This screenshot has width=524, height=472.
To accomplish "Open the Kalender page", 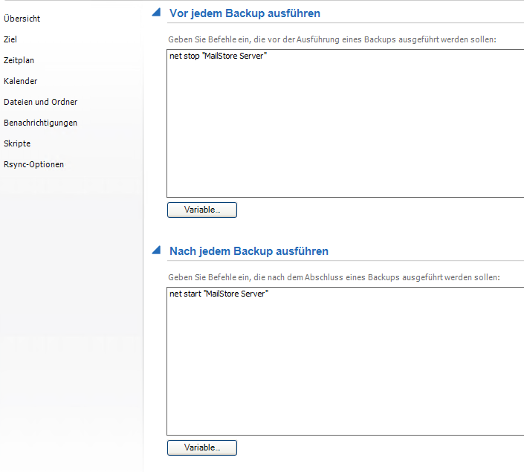I will [x=21, y=81].
